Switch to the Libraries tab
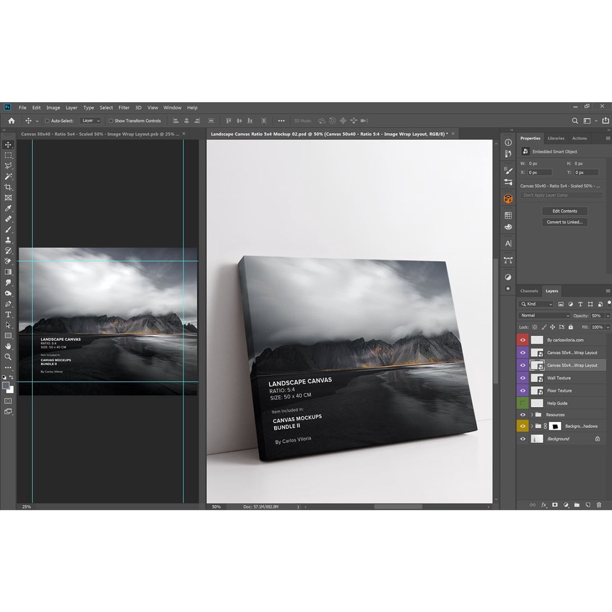The width and height of the screenshot is (612, 612). (x=556, y=138)
